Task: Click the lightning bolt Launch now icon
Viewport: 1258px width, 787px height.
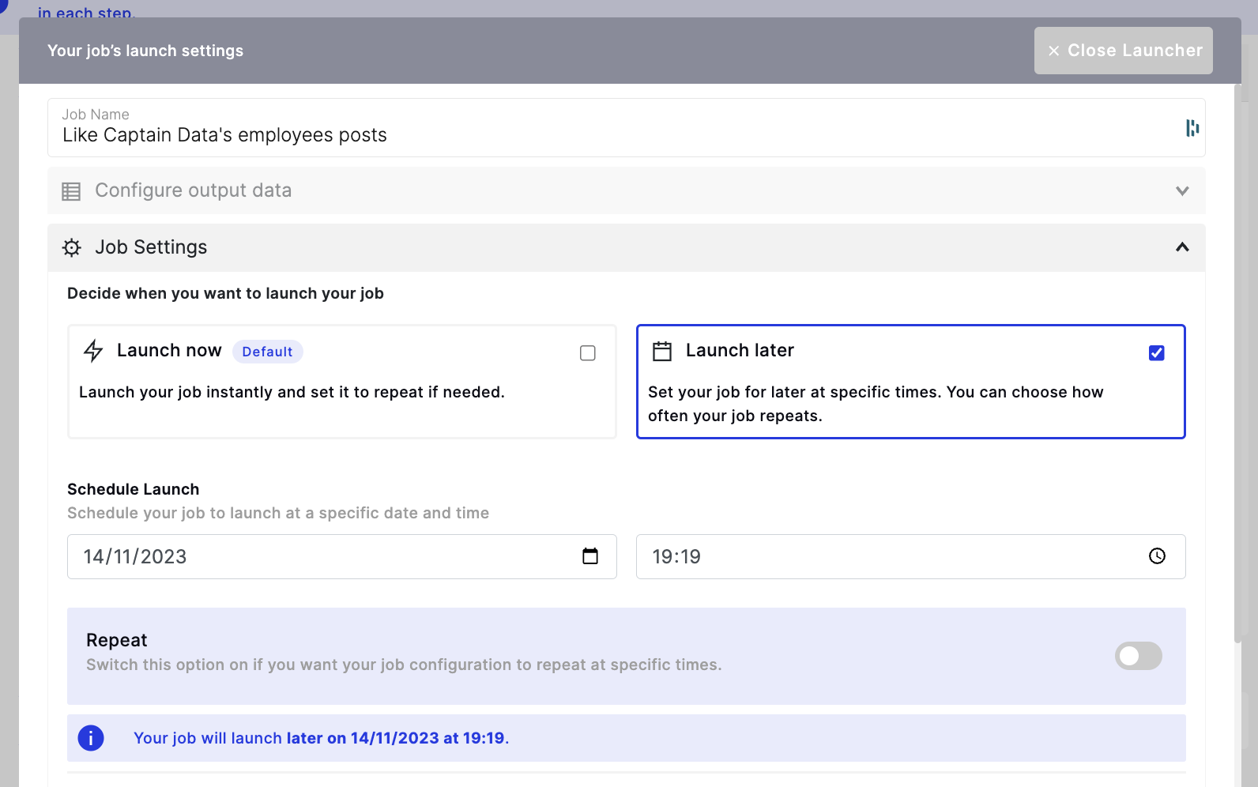Action: [x=93, y=351]
